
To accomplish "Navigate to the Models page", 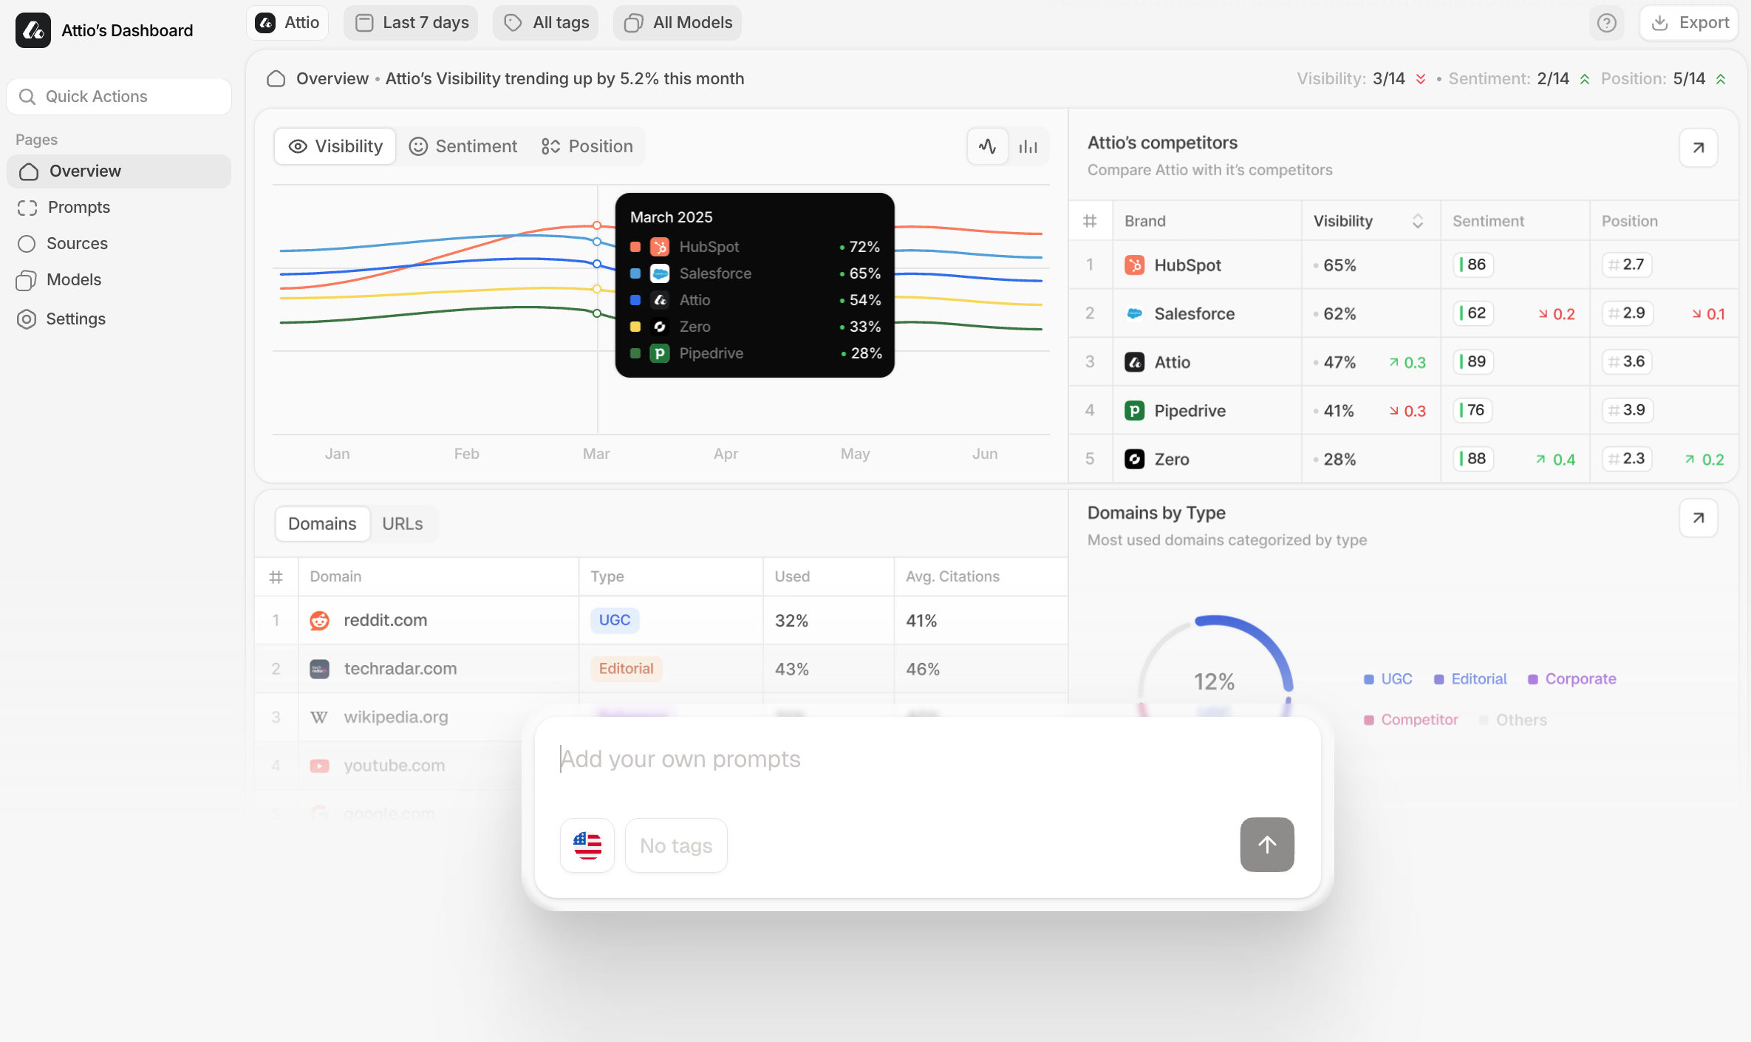I will click(74, 279).
